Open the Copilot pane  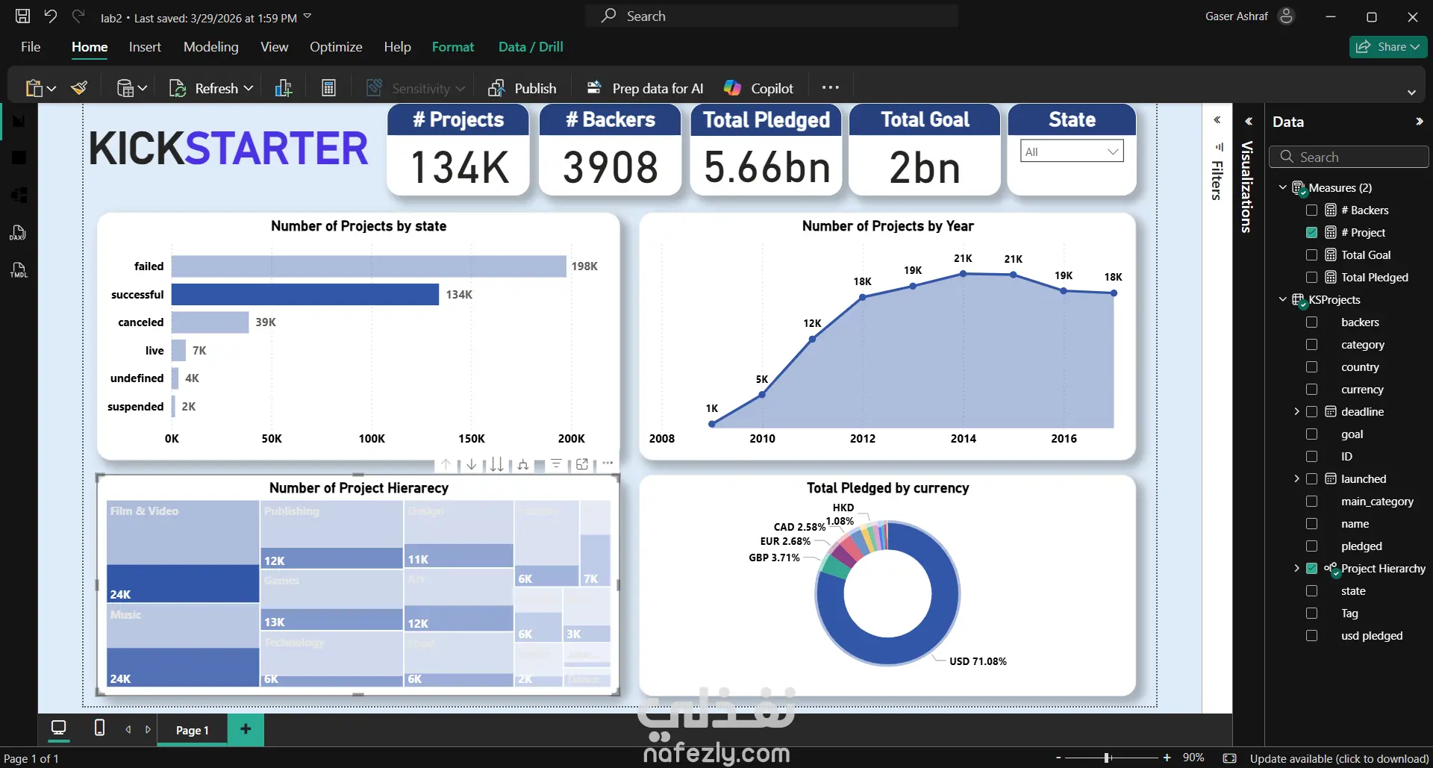pos(758,88)
